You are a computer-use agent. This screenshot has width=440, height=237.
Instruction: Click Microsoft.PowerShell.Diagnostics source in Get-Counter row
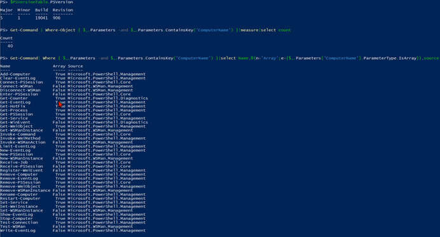(107, 98)
